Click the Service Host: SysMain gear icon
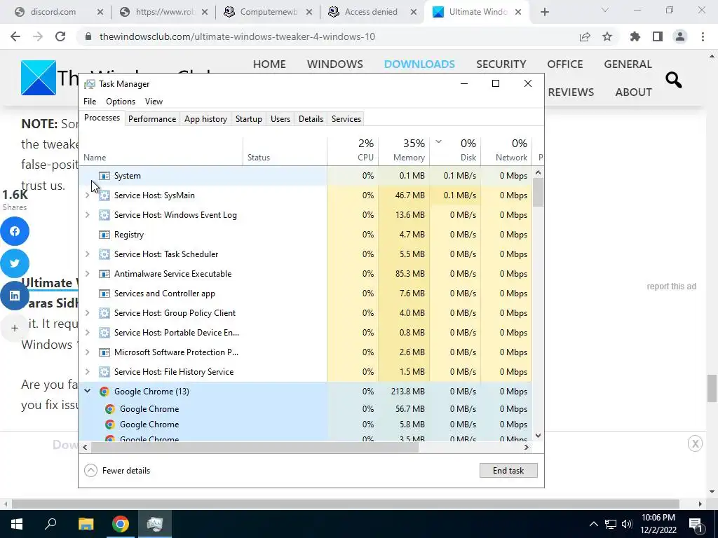Screen dimensions: 718x538 tap(104, 195)
